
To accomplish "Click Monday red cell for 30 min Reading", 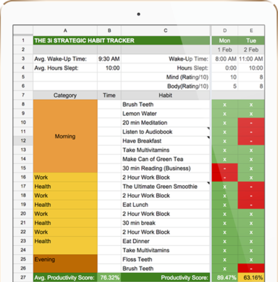I will pos(225,169).
